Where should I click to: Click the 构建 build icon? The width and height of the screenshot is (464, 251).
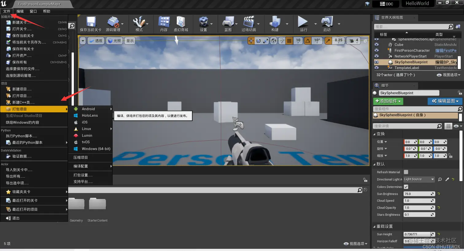pyautogui.click(x=275, y=22)
